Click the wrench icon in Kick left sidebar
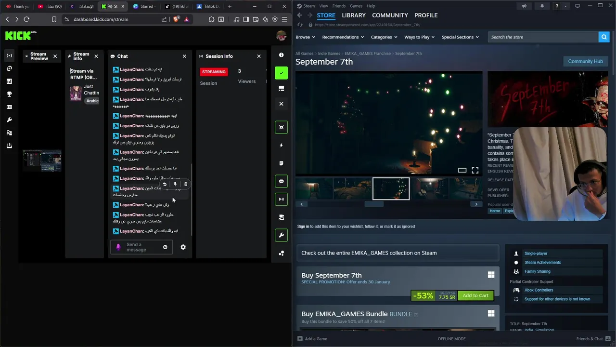This screenshot has width=616, height=347. coord(9,120)
